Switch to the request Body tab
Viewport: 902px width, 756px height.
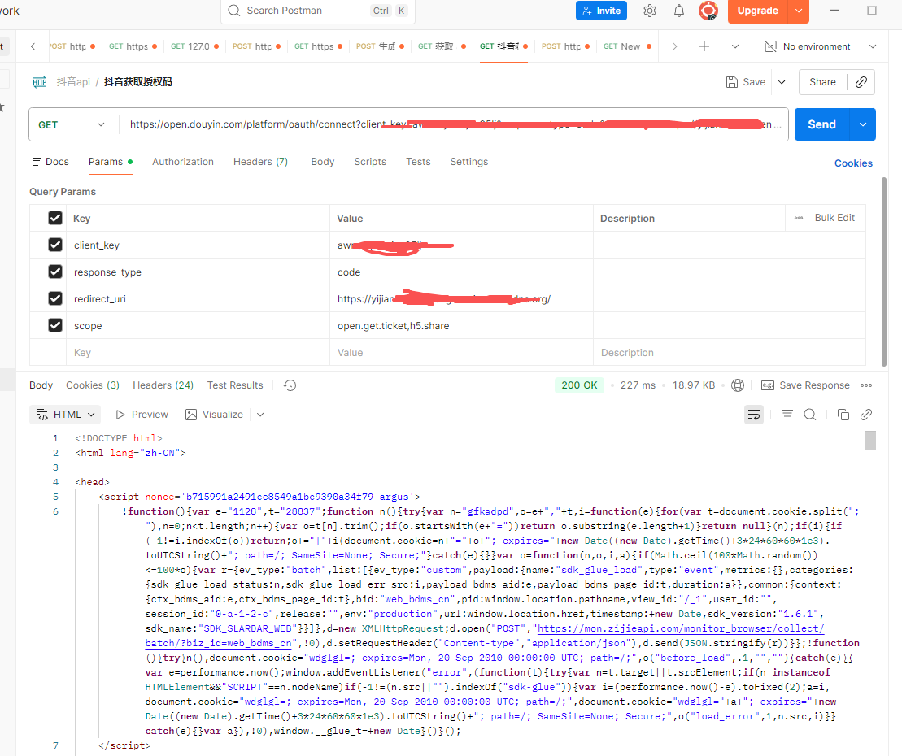pos(323,162)
